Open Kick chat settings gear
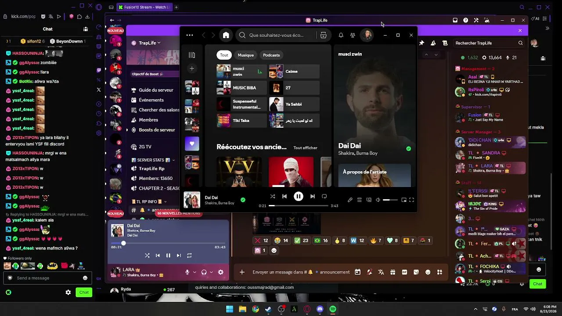 68,292
